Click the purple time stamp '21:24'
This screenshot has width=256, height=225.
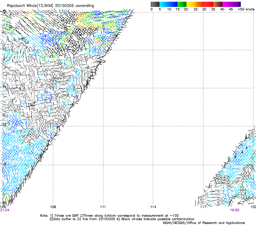click(x=5, y=210)
